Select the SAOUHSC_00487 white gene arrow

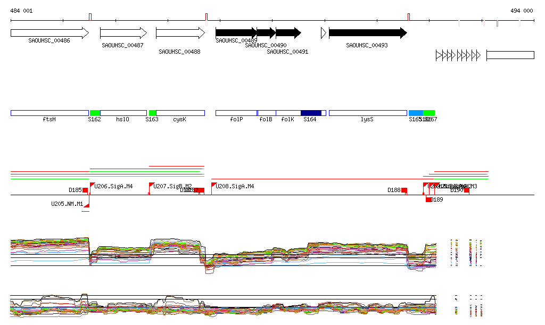pyautogui.click(x=123, y=33)
